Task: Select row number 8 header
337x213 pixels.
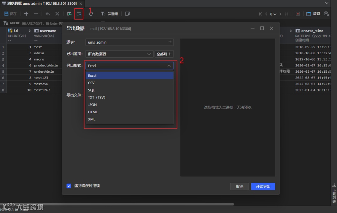Action: tap(3, 90)
